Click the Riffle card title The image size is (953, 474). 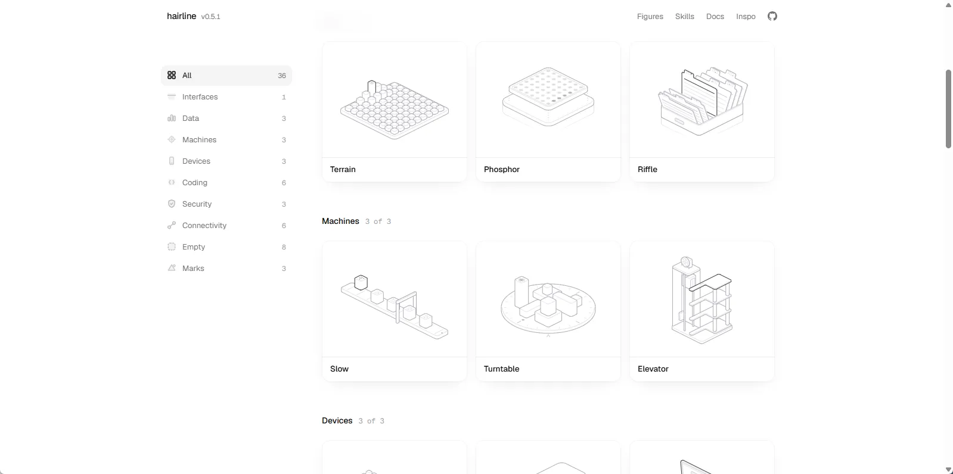[647, 169]
